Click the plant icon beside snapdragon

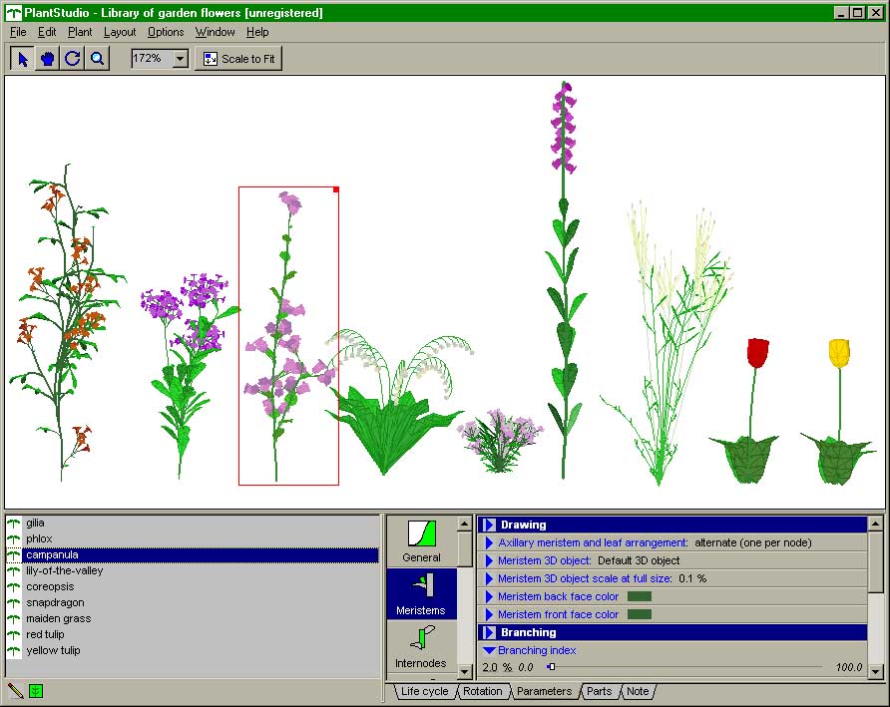click(14, 602)
